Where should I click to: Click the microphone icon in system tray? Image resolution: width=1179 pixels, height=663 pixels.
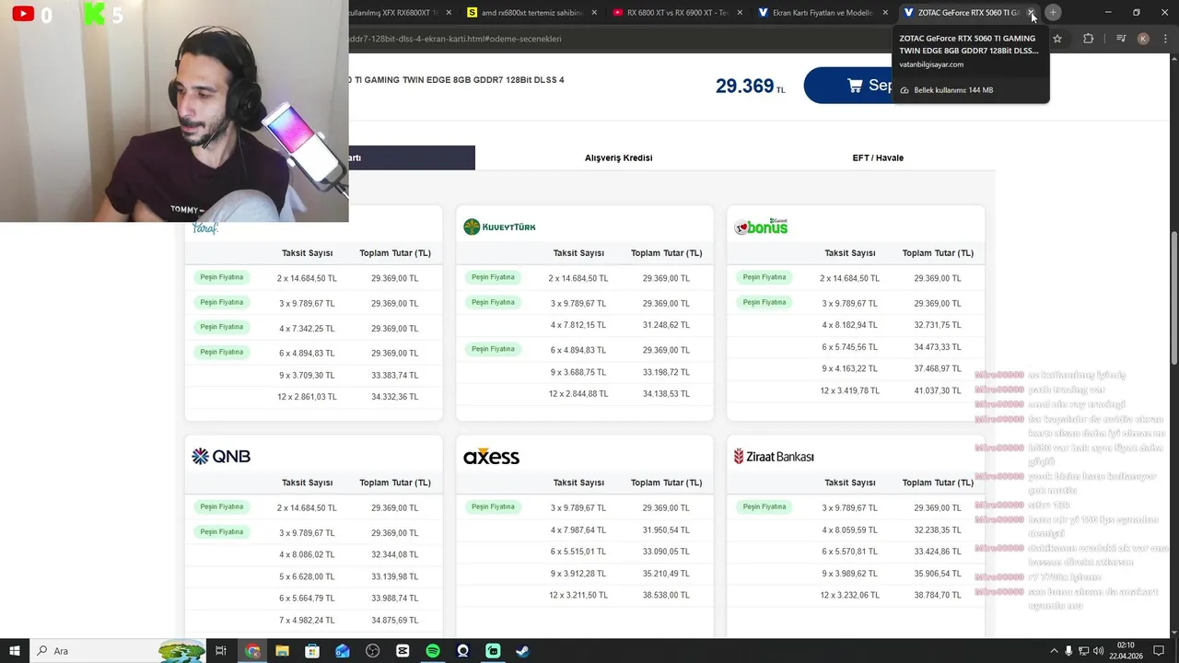(1068, 651)
